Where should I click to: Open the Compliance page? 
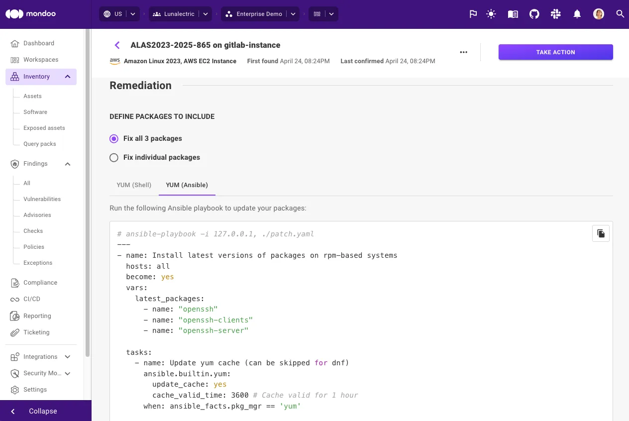point(40,283)
